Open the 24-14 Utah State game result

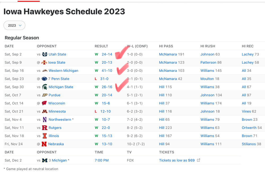pyautogui.click(x=107, y=54)
